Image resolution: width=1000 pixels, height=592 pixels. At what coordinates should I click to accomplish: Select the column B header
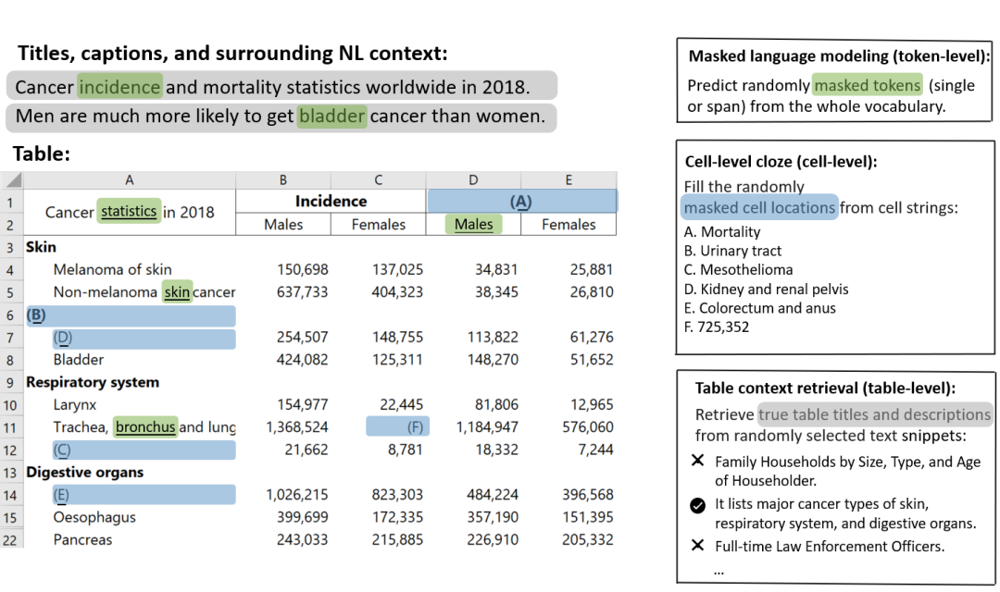tap(283, 180)
